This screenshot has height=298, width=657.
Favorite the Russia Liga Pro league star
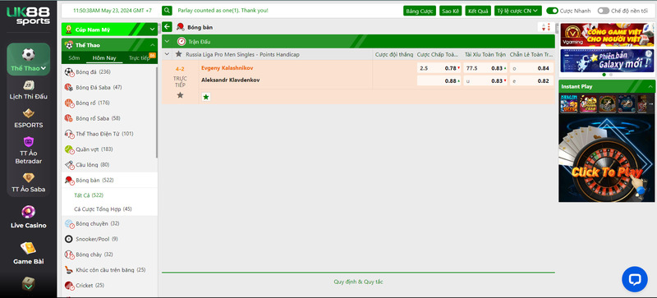[x=179, y=54]
